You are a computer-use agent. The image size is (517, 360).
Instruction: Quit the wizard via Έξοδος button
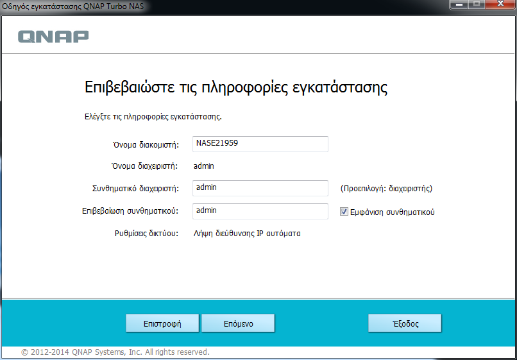point(405,323)
